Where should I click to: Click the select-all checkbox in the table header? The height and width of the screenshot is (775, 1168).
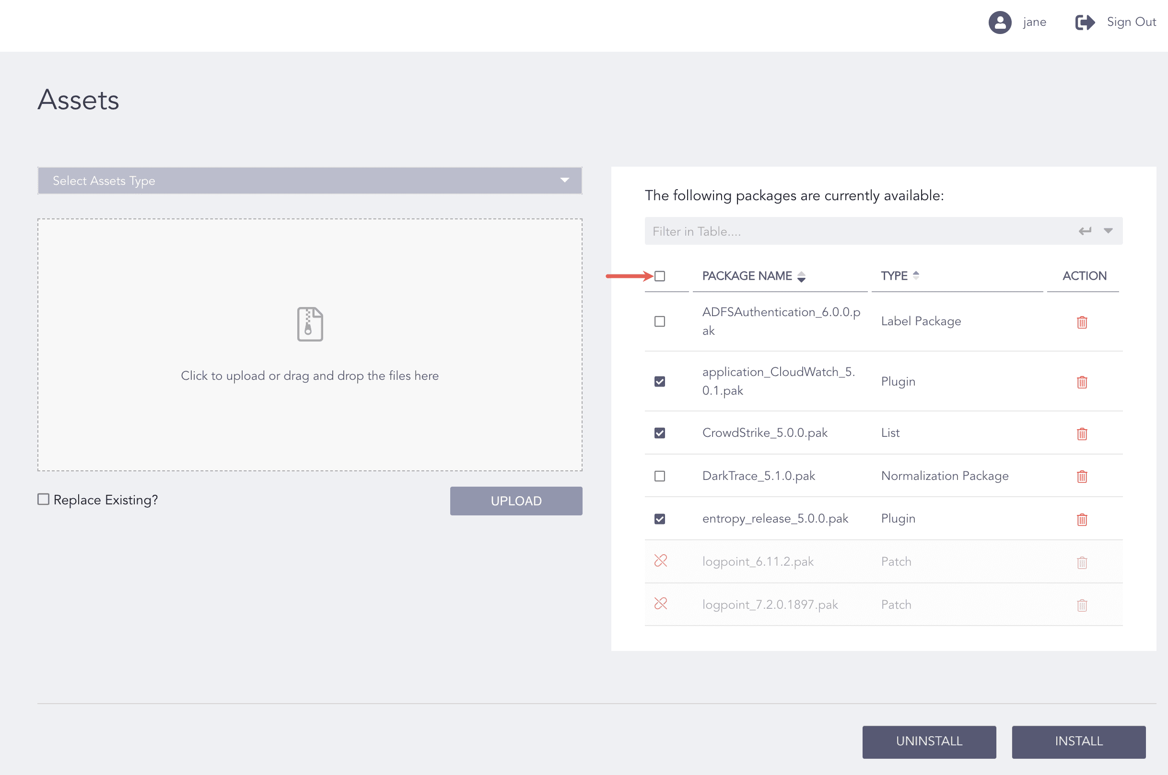point(659,276)
